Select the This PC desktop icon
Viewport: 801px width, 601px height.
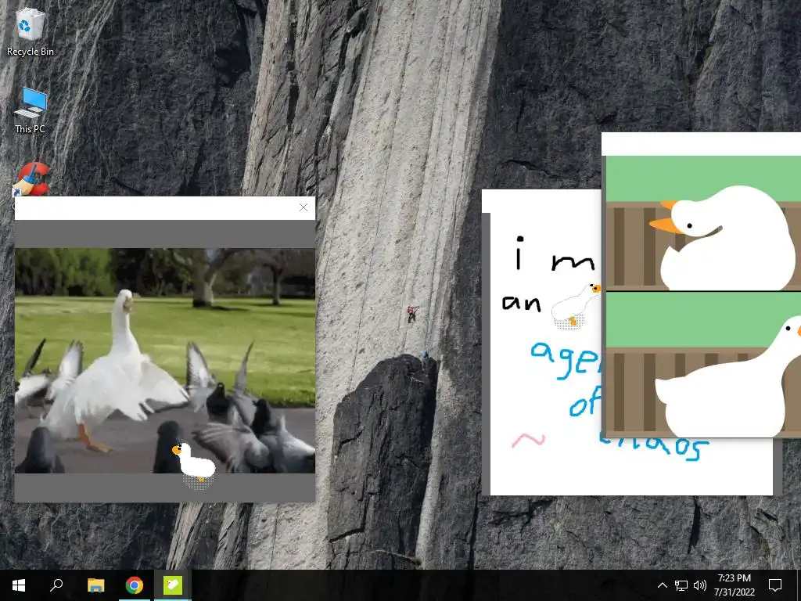point(31,110)
